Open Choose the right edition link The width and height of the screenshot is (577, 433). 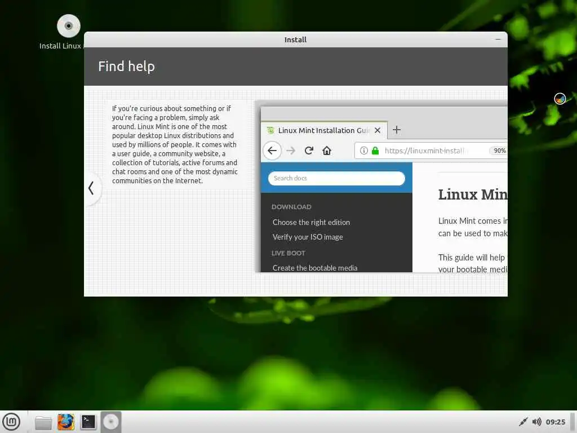tap(311, 222)
